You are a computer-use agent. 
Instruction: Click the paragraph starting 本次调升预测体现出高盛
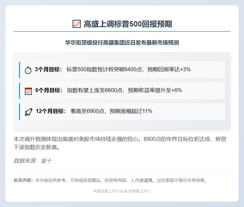coord(120,143)
